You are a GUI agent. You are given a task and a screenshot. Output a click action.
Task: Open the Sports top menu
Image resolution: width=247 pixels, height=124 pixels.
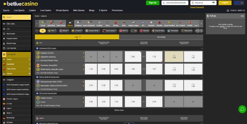(x=6, y=10)
